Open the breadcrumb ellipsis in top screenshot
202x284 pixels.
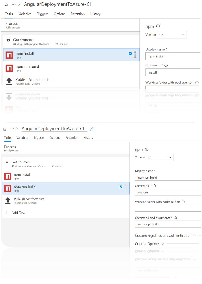[14, 4]
